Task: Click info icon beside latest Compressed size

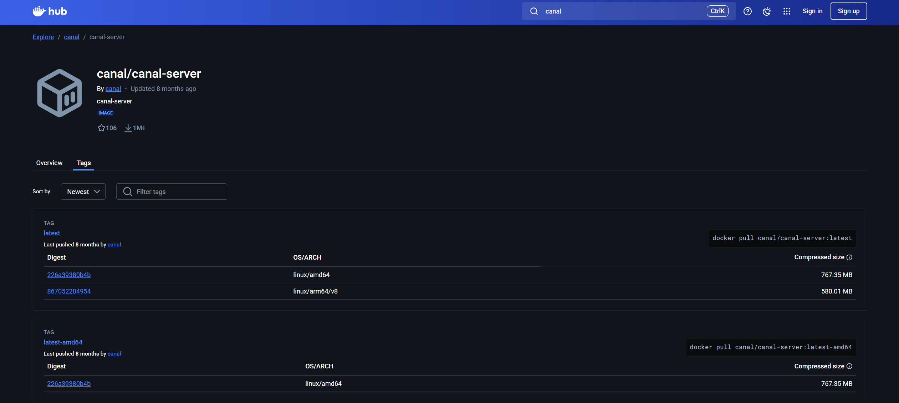Action: [x=849, y=257]
